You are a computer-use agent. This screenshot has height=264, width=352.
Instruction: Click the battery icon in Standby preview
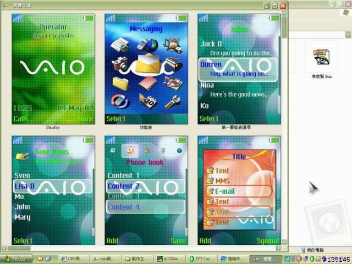click(88, 18)
